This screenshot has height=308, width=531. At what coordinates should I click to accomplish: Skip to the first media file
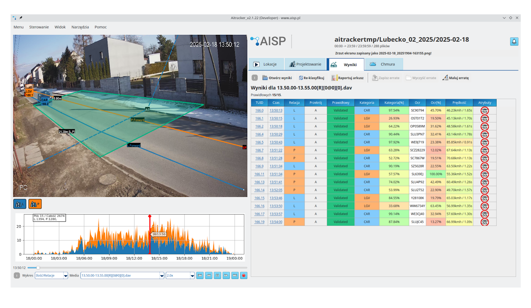(200, 275)
